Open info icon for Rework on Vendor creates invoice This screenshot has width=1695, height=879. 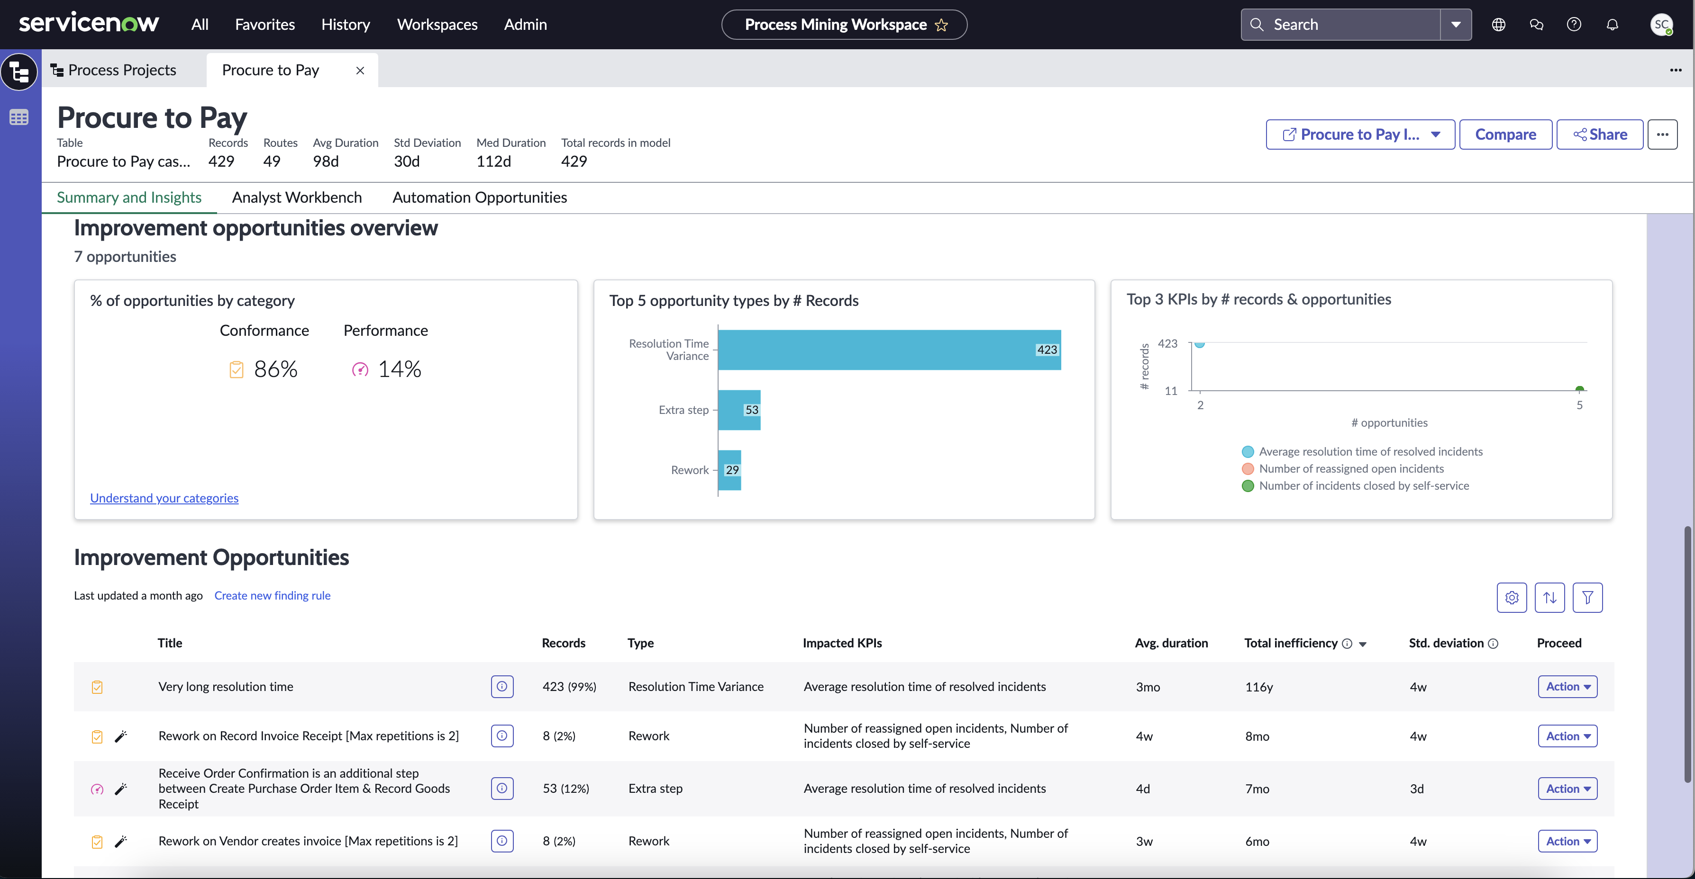(502, 841)
